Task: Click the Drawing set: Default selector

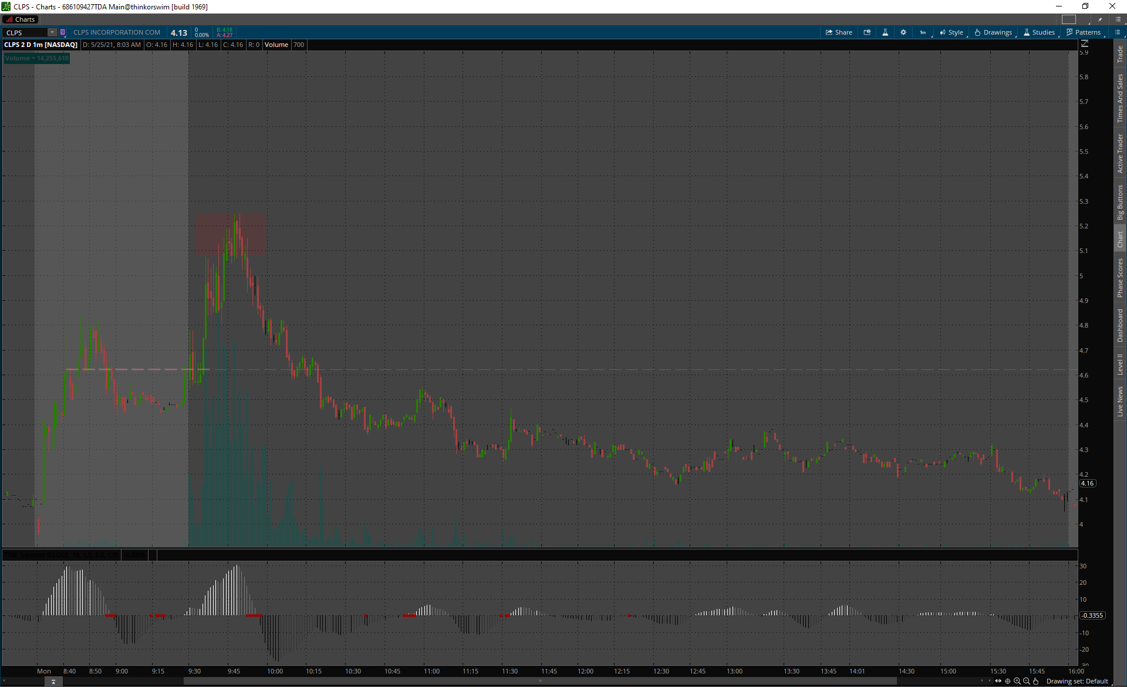Action: point(1077,681)
